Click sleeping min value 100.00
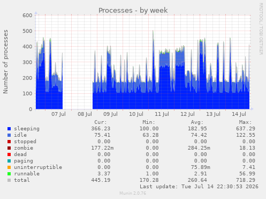This screenshot has width=266, height=199. [149, 129]
